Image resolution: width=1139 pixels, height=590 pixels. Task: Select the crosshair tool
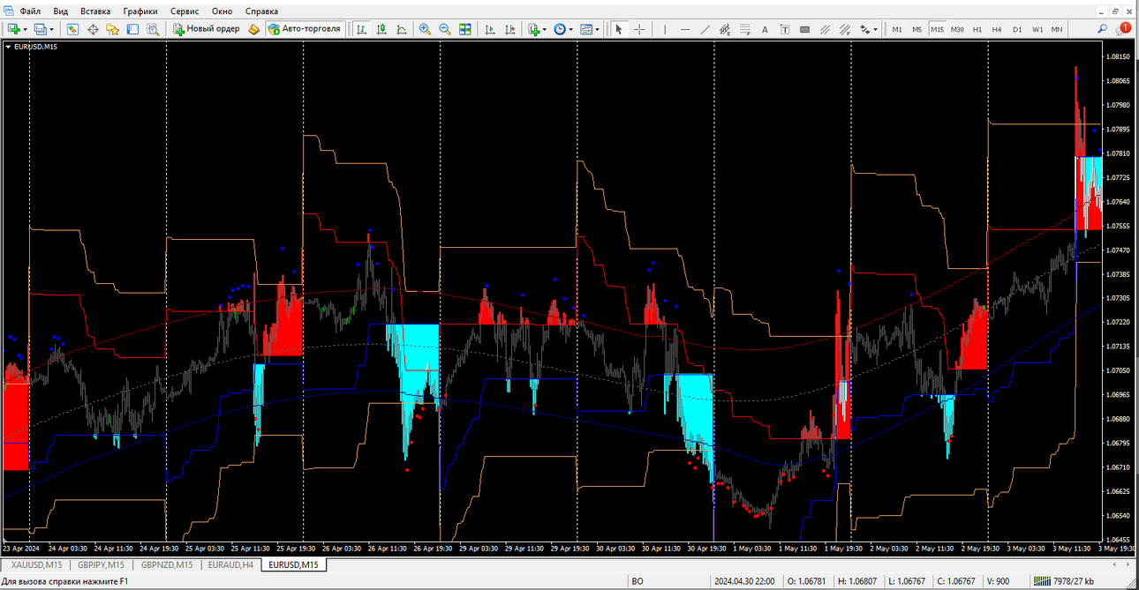(639, 29)
